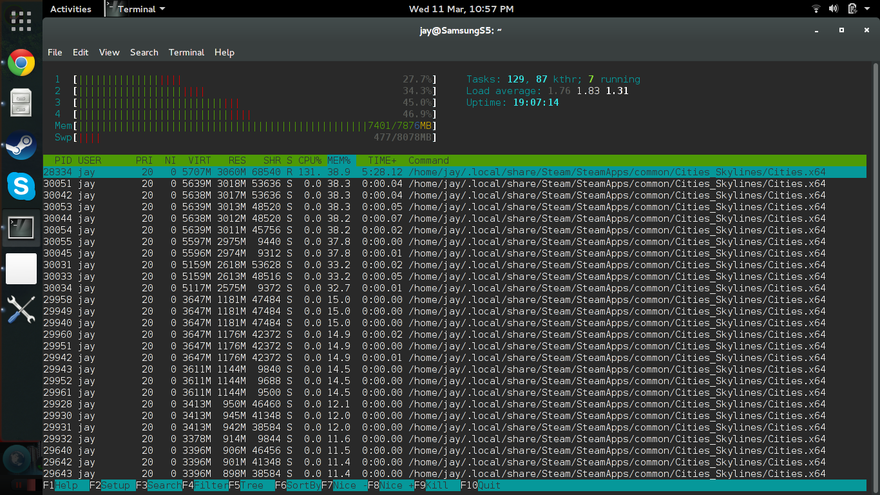880x495 pixels.
Task: Click the blank white dock icon
Action: point(21,269)
